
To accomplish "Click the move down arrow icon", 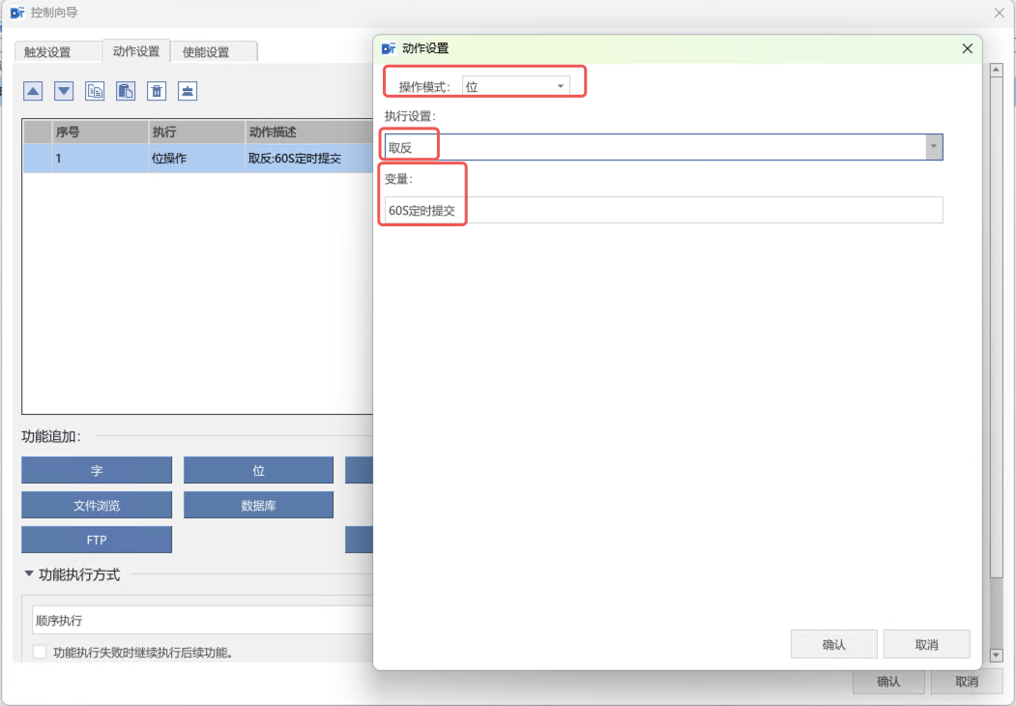I will pyautogui.click(x=64, y=91).
